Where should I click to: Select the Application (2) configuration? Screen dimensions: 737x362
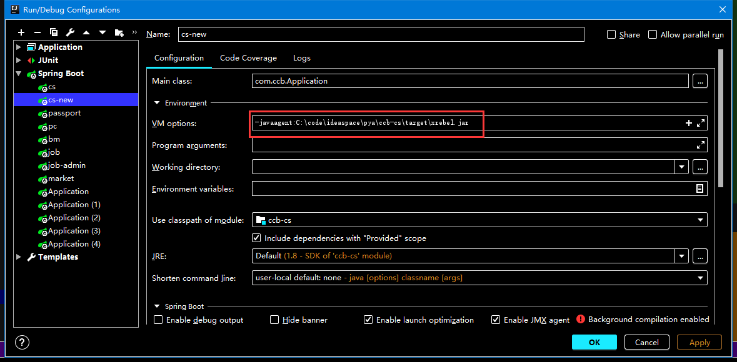tap(74, 218)
